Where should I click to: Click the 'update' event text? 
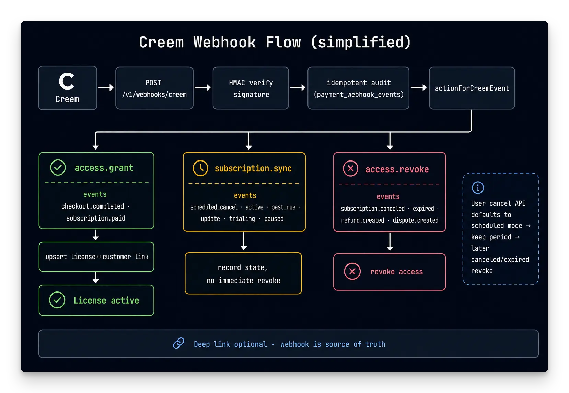(210, 219)
